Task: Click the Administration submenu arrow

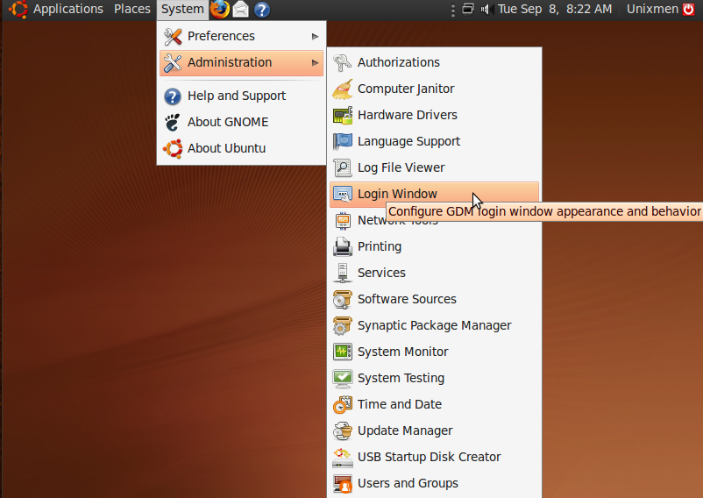Action: pyautogui.click(x=316, y=63)
